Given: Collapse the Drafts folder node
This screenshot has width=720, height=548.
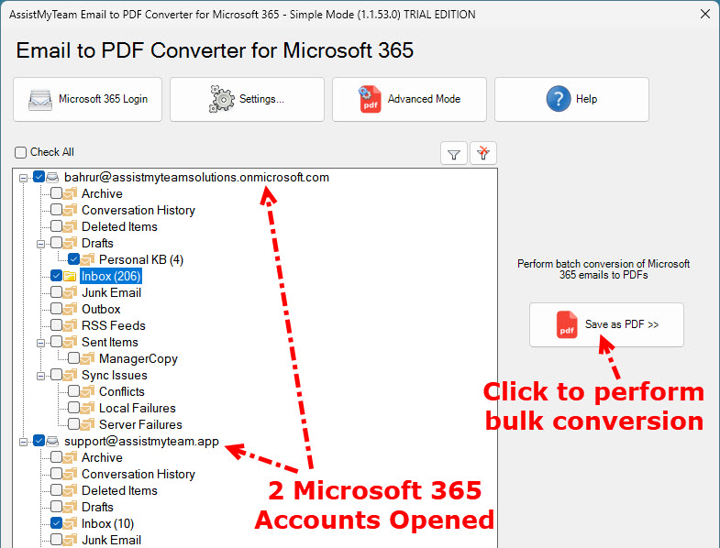Looking at the screenshot, I should [40, 244].
